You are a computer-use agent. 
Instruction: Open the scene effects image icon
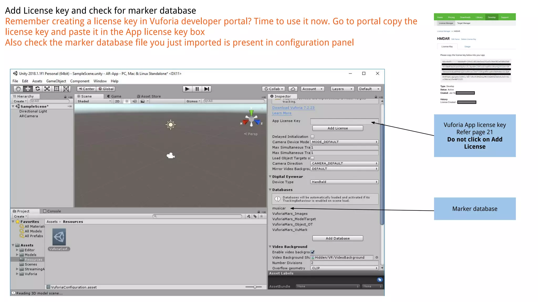coord(142,101)
